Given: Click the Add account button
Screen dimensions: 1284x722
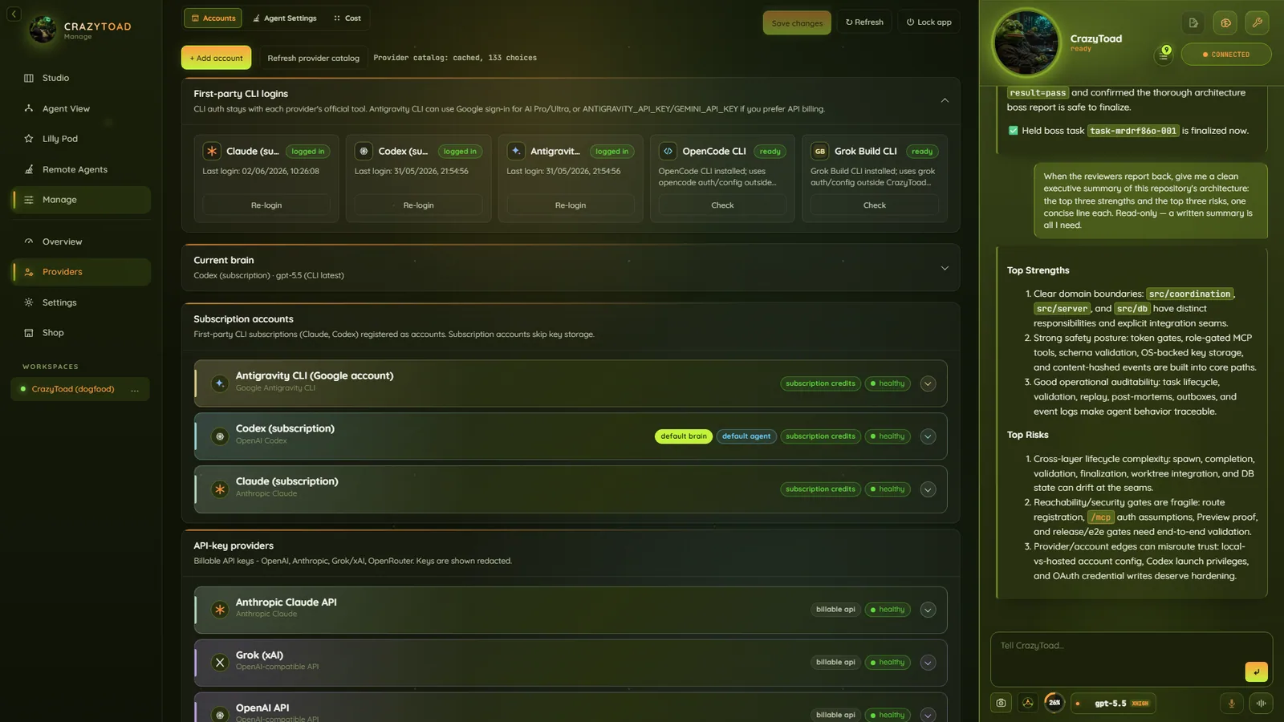Looking at the screenshot, I should 216,58.
